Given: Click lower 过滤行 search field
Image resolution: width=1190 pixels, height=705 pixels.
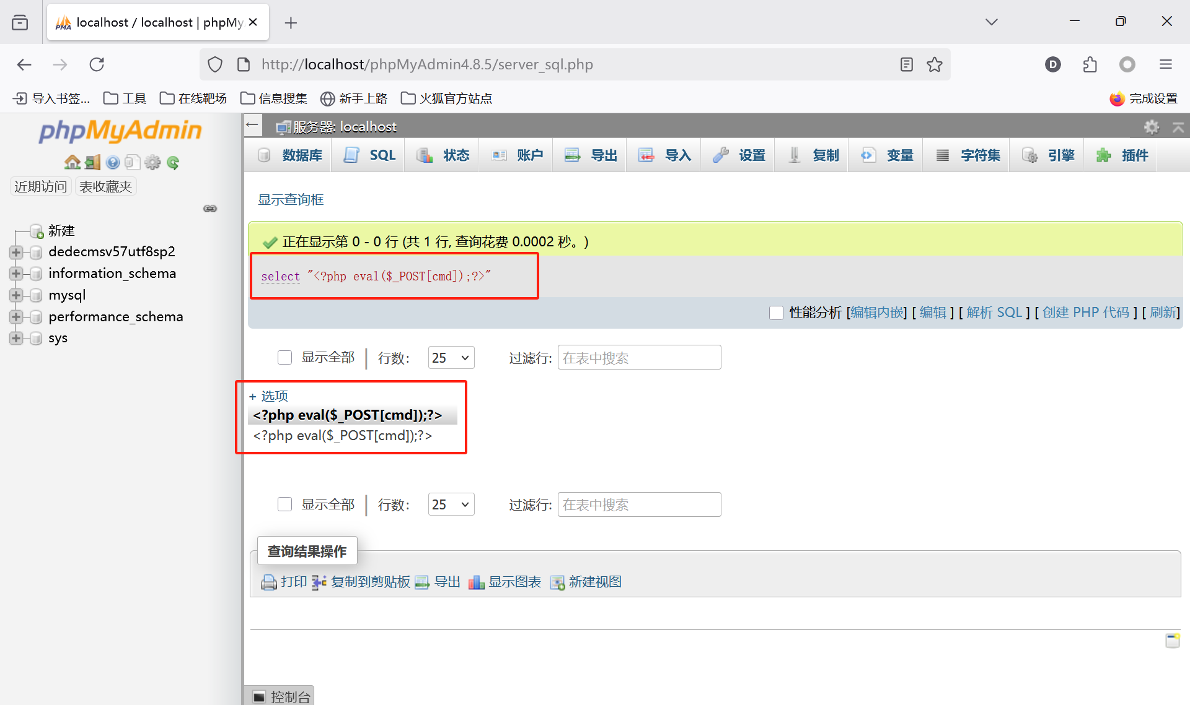Looking at the screenshot, I should 639,504.
